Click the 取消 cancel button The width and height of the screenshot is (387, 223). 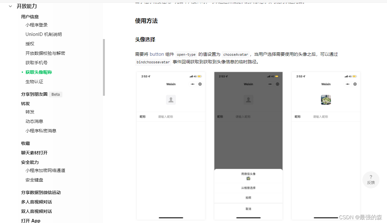248,209
